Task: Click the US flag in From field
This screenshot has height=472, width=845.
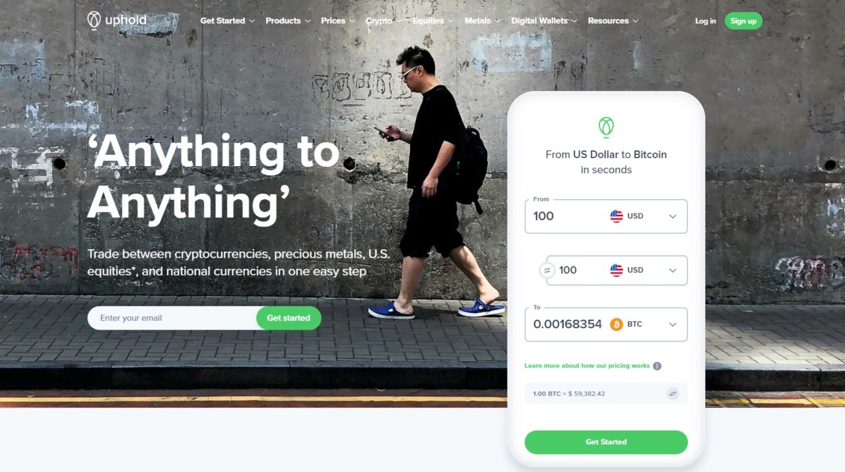Action: 617,216
